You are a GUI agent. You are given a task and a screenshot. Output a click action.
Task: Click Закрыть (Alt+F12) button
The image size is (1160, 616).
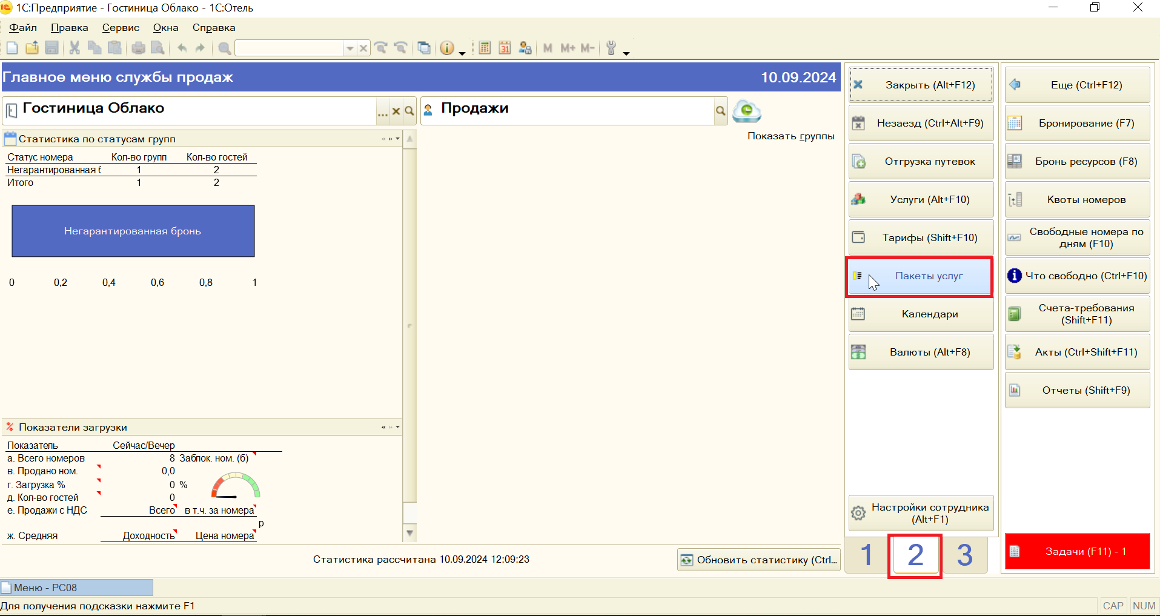pyautogui.click(x=921, y=85)
